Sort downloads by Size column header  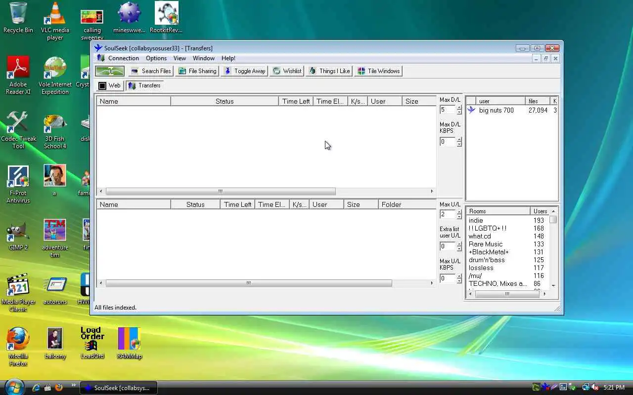pyautogui.click(x=419, y=101)
